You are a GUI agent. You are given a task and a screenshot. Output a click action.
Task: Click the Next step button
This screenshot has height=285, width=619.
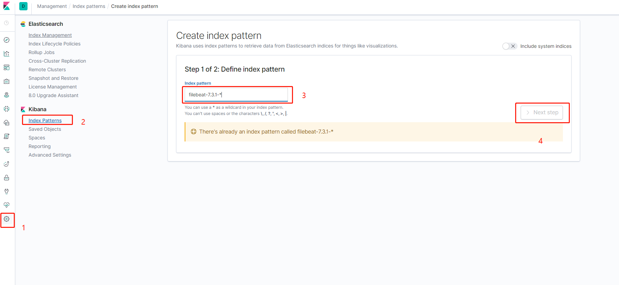pos(542,113)
